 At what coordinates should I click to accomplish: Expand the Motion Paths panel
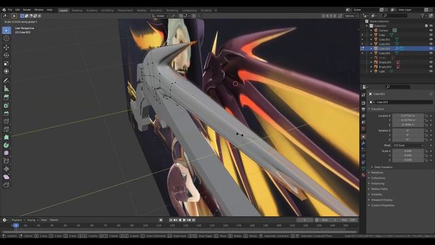click(379, 189)
